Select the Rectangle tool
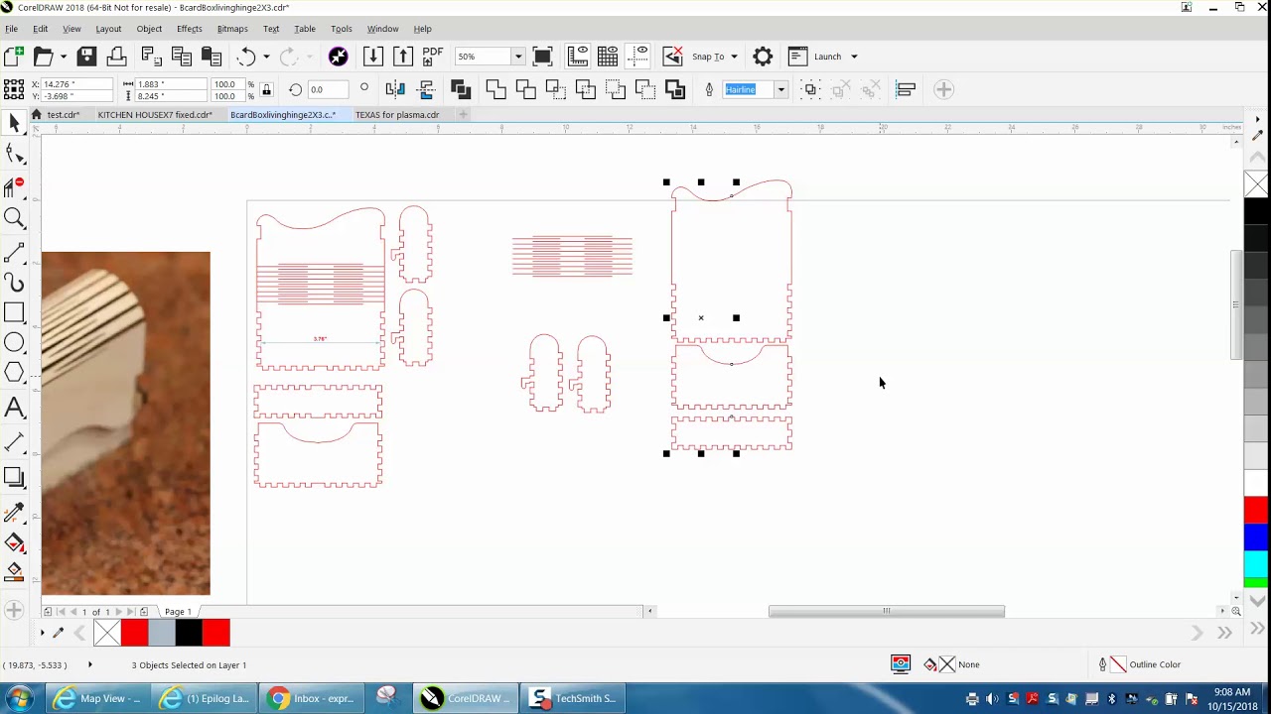The image size is (1271, 714). click(x=14, y=312)
